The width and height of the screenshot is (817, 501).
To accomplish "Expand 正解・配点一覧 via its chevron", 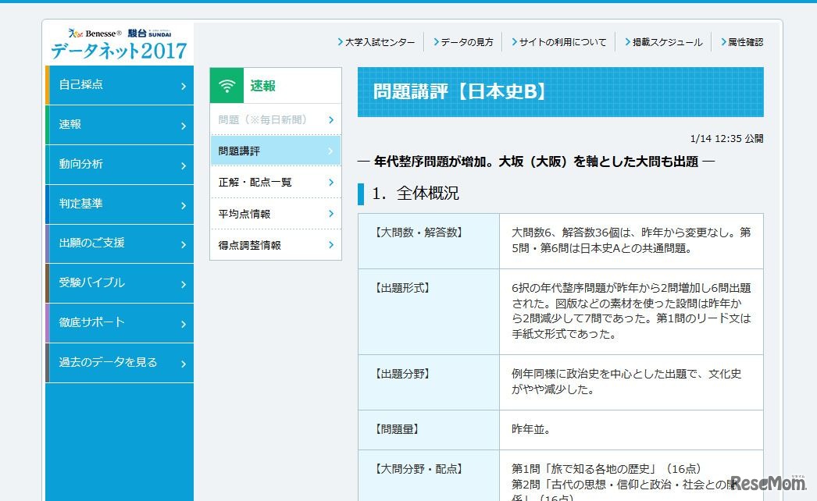I will coord(331,181).
